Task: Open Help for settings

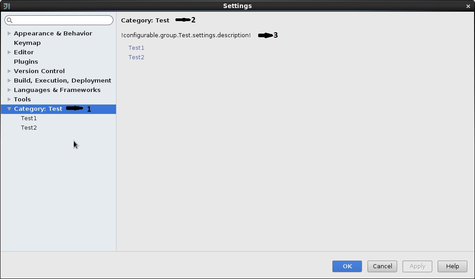Action: coord(453,266)
